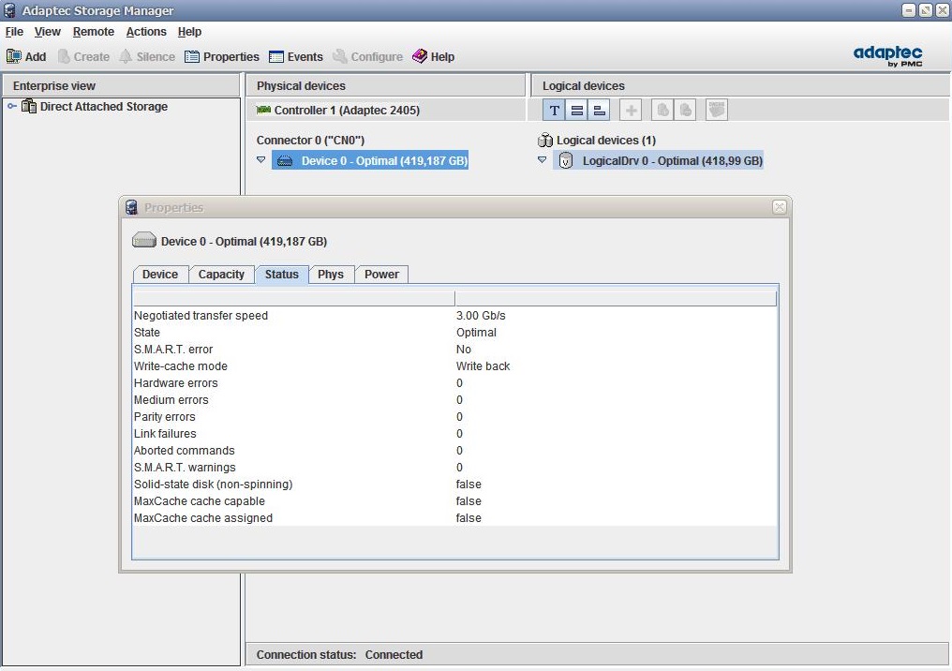Switch to the Capacity tab

[222, 275]
